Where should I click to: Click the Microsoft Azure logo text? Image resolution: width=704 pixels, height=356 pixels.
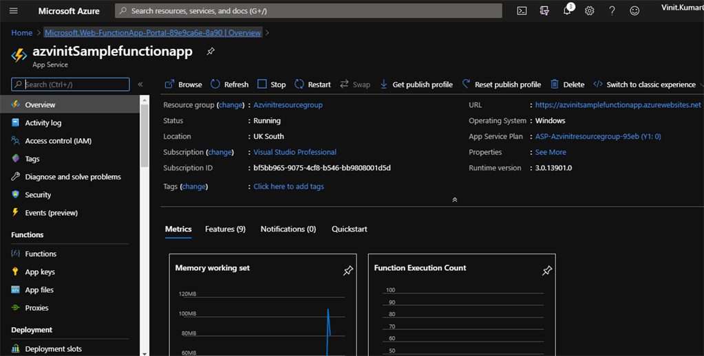point(69,11)
